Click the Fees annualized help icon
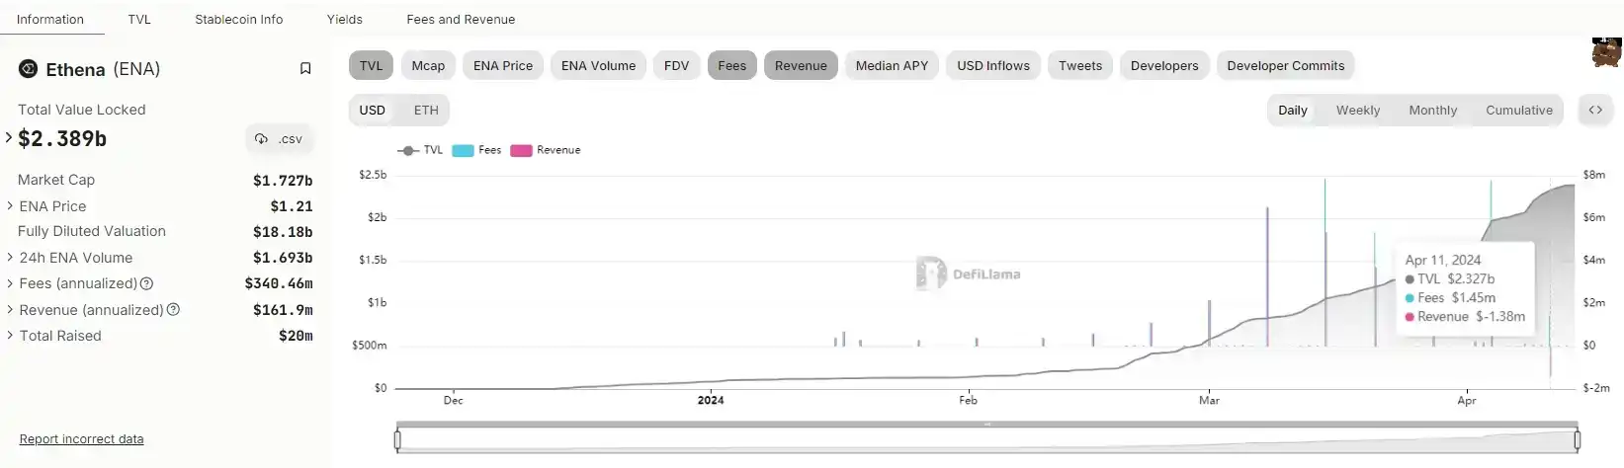This screenshot has height=468, width=1624. click(x=147, y=284)
